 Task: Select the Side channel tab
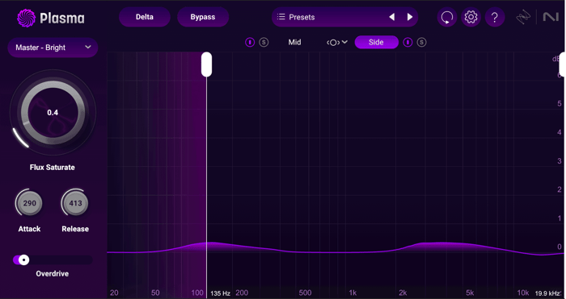pyautogui.click(x=377, y=43)
